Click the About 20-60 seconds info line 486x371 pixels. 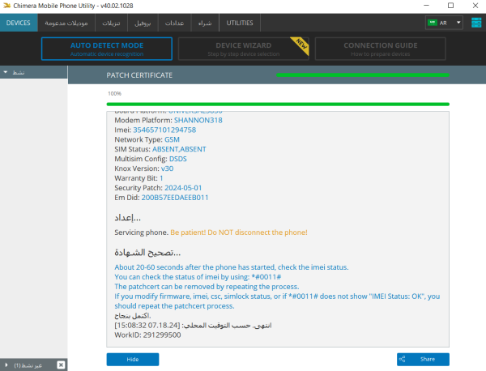click(232, 267)
